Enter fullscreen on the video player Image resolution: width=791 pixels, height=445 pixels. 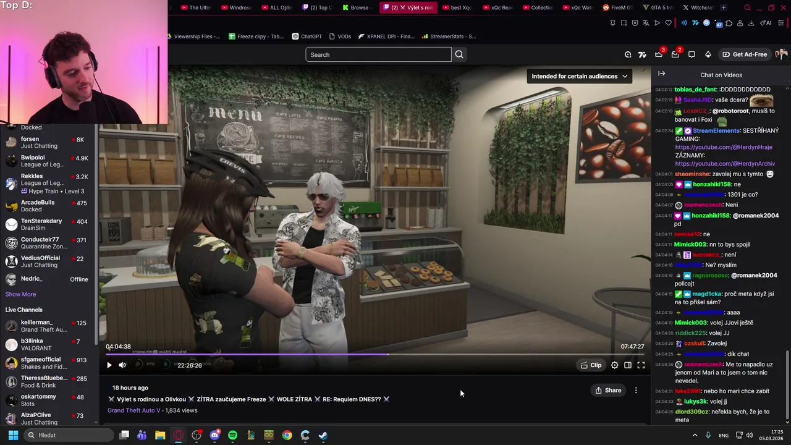point(641,365)
